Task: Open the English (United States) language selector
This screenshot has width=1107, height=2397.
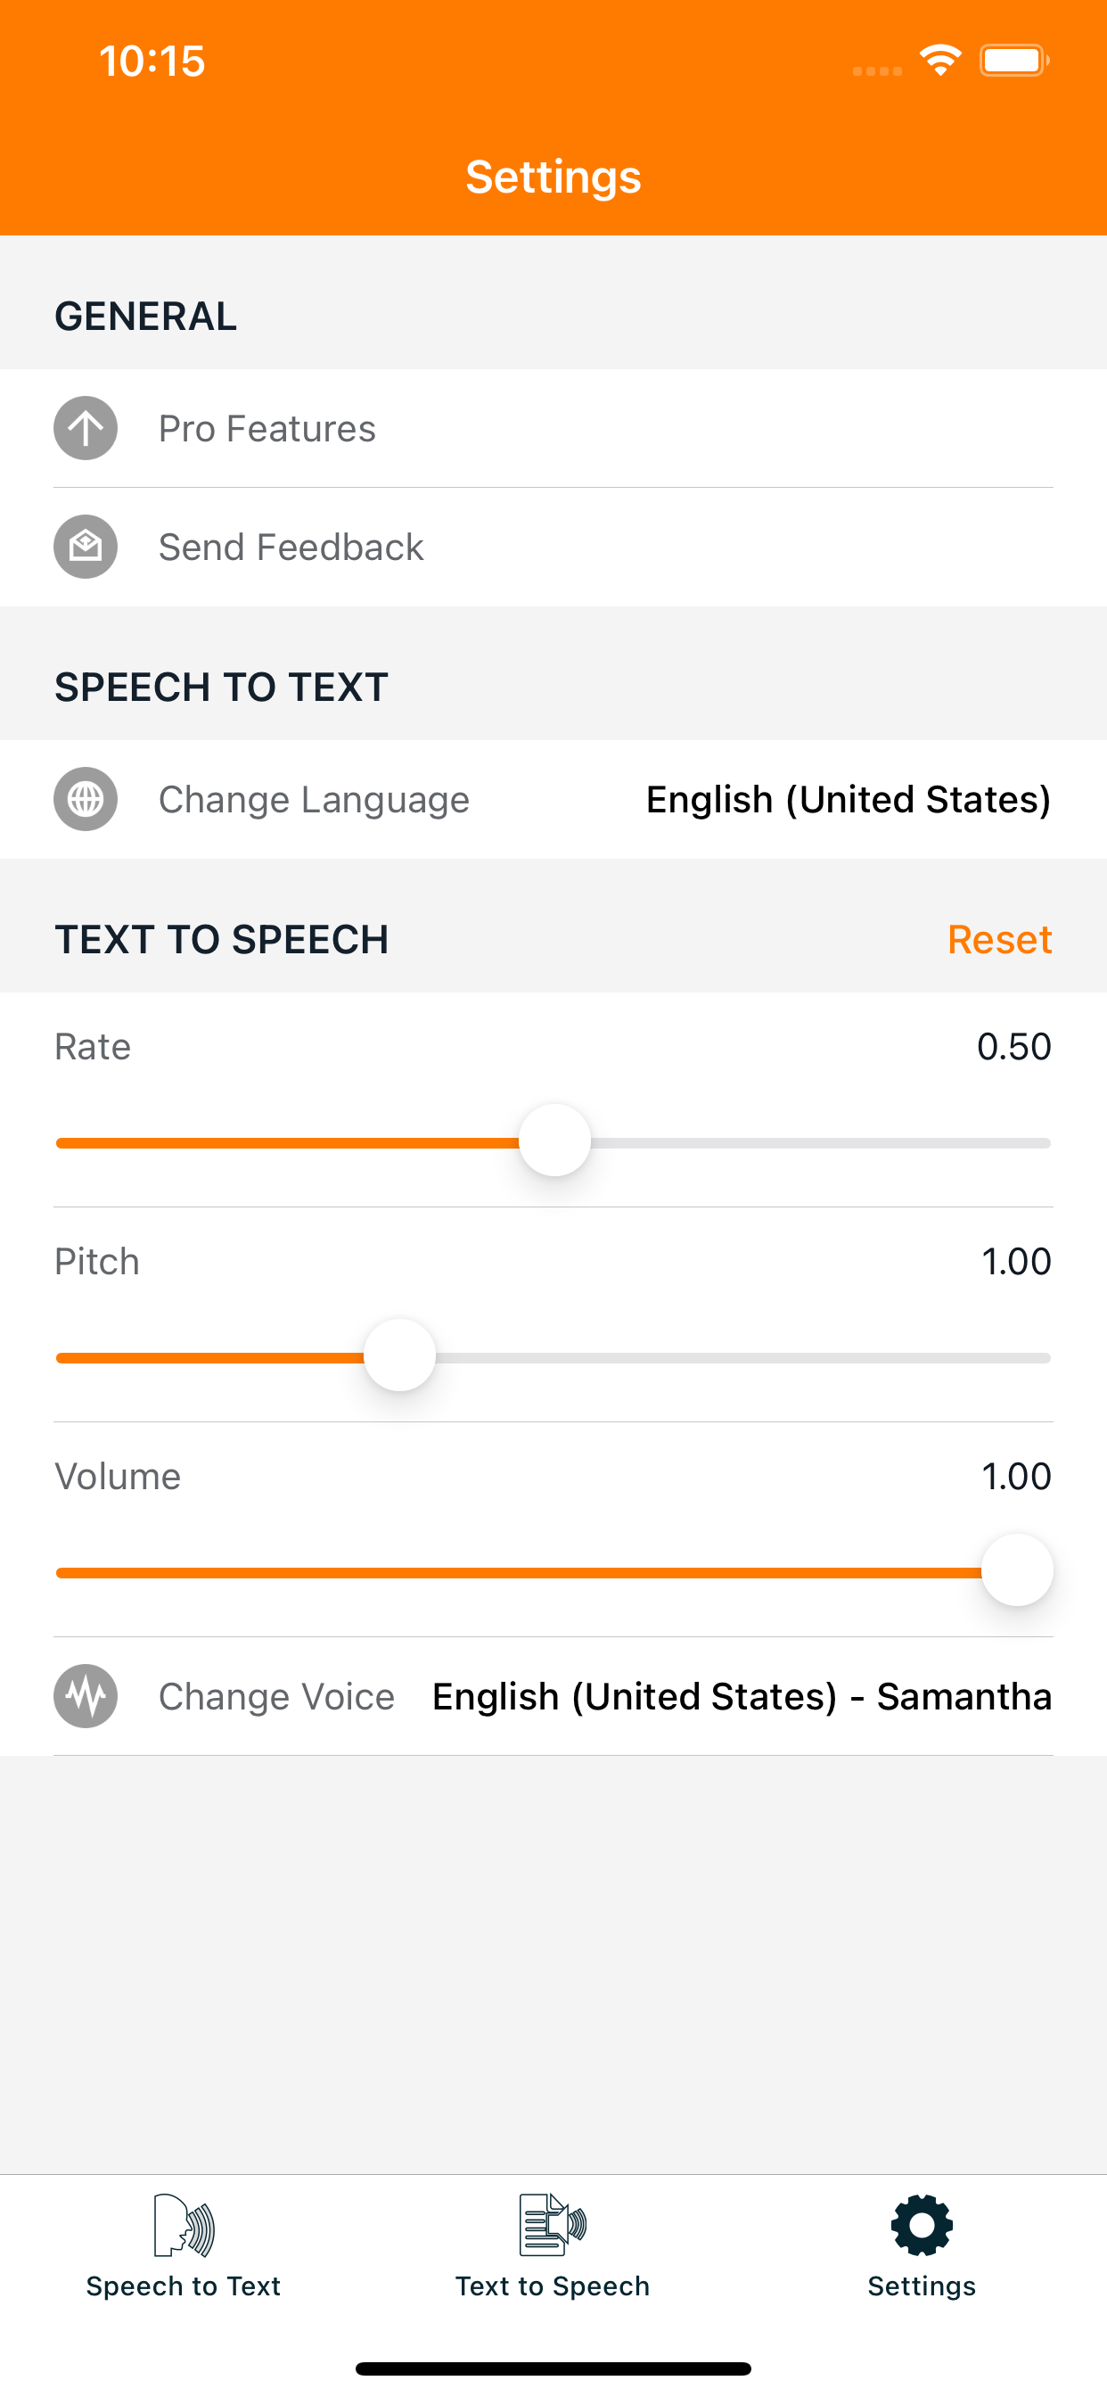Action: pos(849,799)
